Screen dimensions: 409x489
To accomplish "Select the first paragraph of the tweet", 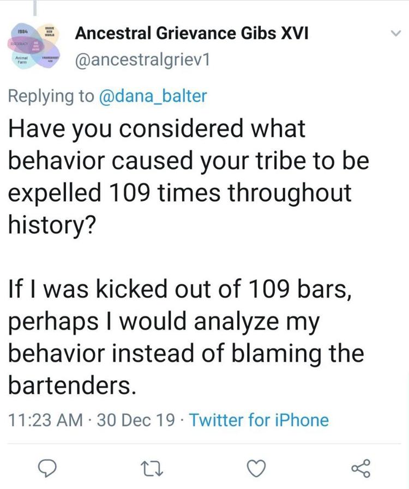I will pyautogui.click(x=189, y=177).
